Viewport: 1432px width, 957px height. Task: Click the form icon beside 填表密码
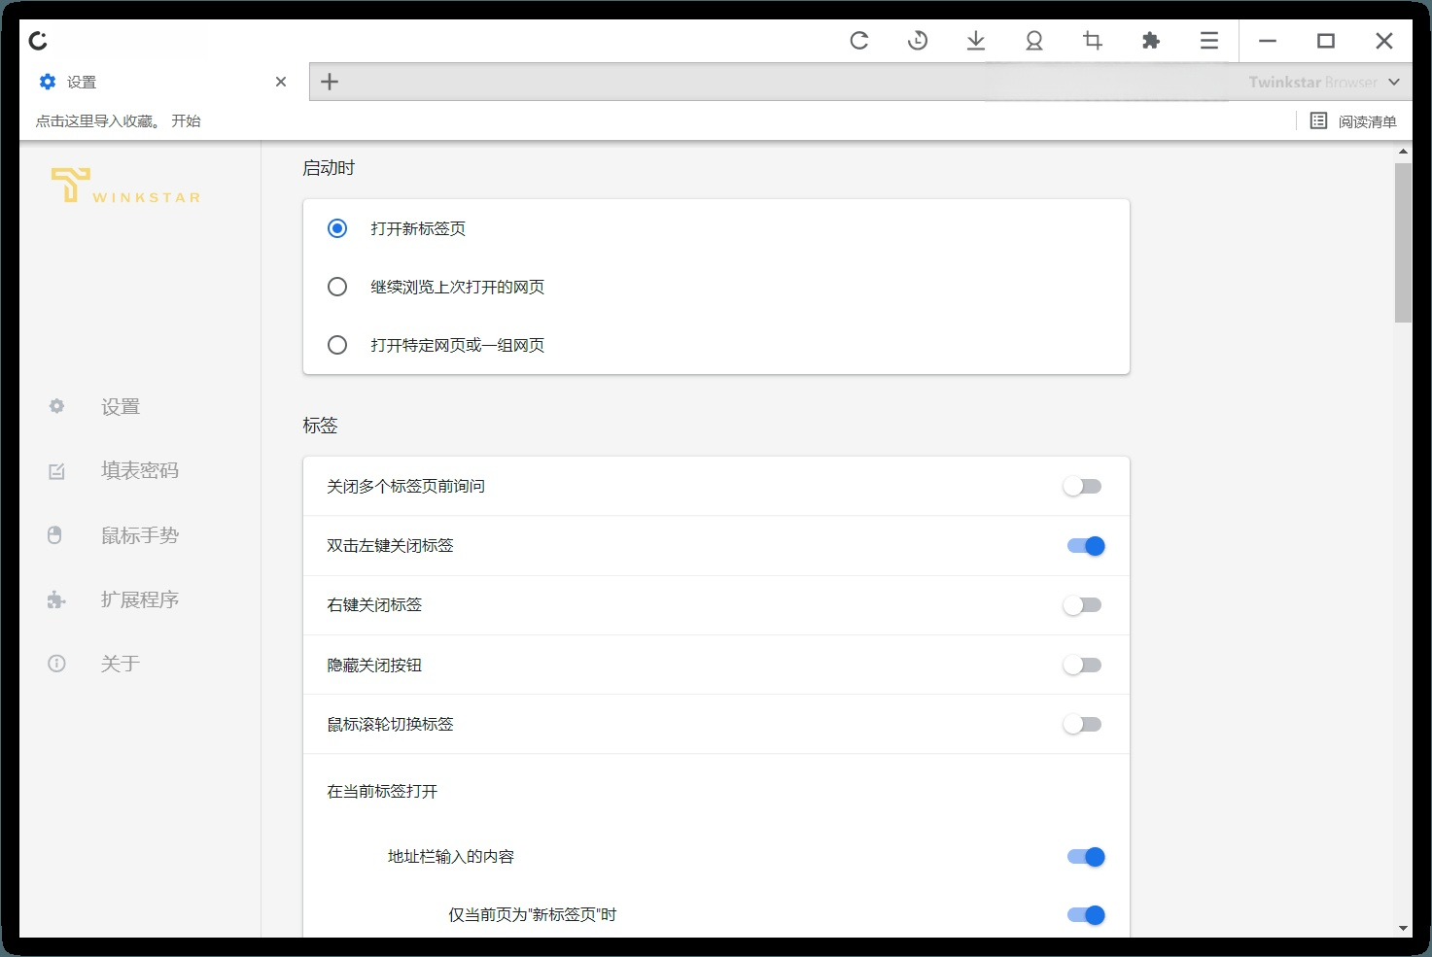56,471
